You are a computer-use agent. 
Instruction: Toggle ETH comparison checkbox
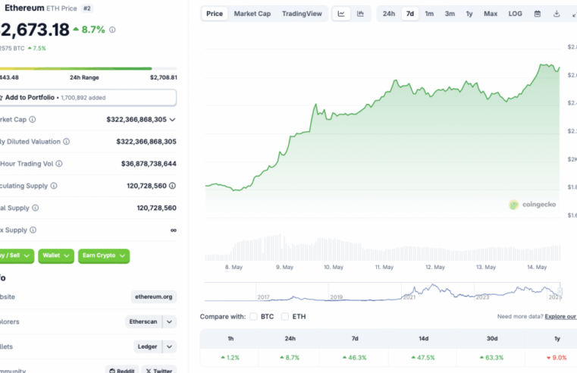(285, 316)
